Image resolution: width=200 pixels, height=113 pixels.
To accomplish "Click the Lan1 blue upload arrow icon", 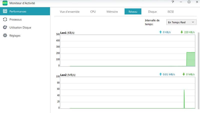I will tap(160, 32).
